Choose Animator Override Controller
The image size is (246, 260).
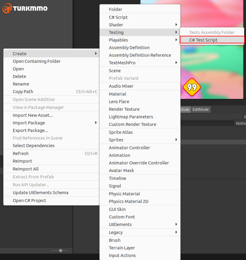(140, 163)
